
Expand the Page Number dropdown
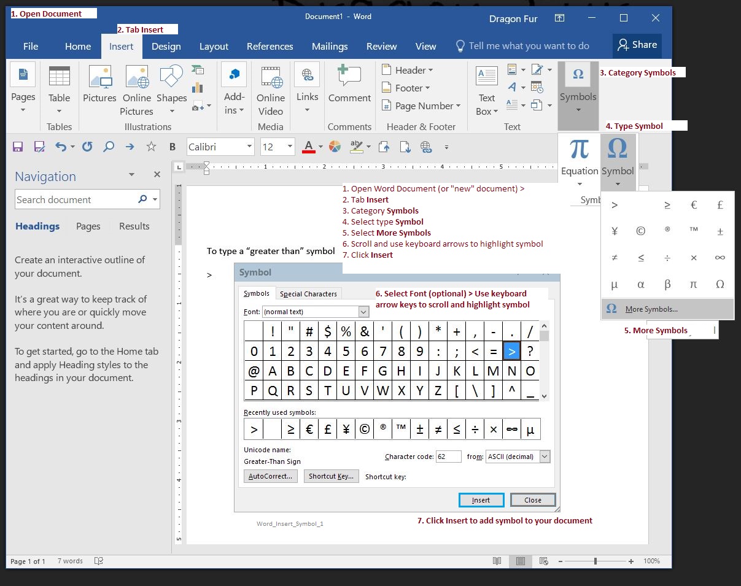tap(458, 106)
